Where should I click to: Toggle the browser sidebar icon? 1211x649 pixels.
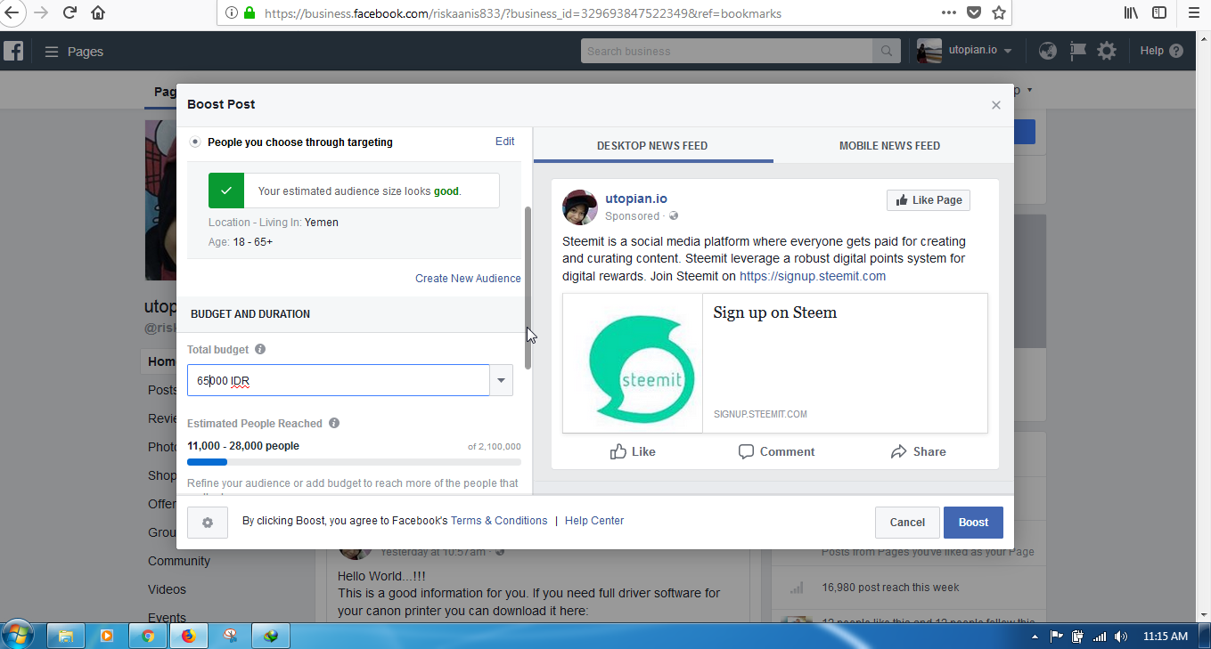[1159, 12]
